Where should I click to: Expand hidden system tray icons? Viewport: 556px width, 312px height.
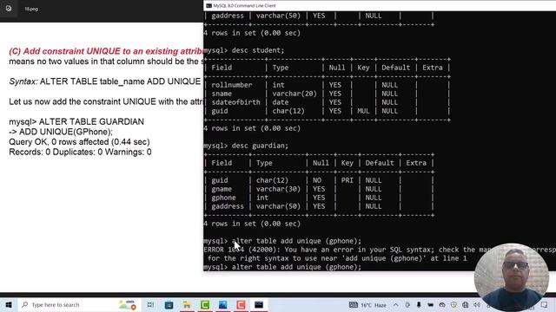pyautogui.click(x=396, y=304)
